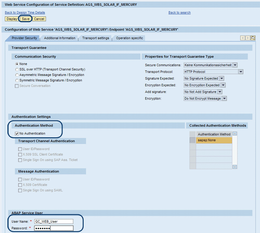Image resolution: width=260 pixels, height=233 pixels.
Task: Select SSL over HTTP radio button
Action: [17, 69]
